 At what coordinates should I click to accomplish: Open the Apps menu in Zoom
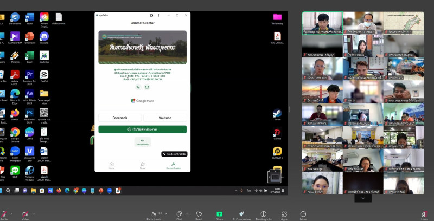coord(284,215)
